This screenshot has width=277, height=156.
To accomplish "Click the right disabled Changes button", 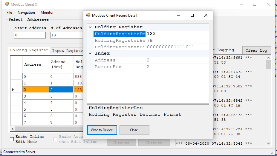I will [154, 142].
